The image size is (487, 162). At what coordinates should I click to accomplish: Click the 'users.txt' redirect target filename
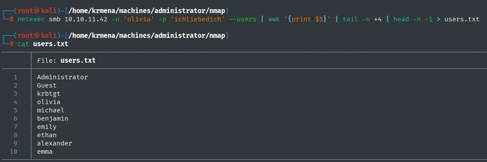461,19
